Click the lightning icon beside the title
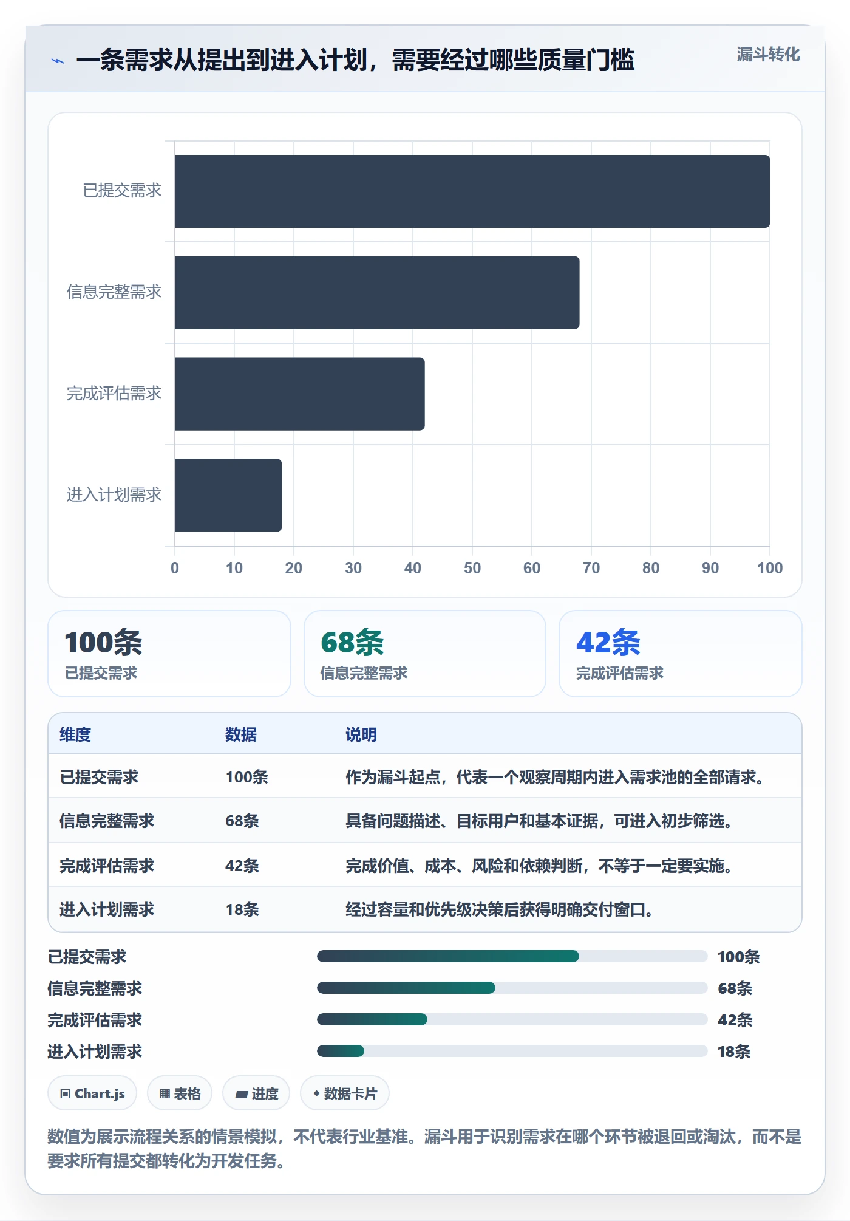The image size is (850, 1221). (x=58, y=61)
